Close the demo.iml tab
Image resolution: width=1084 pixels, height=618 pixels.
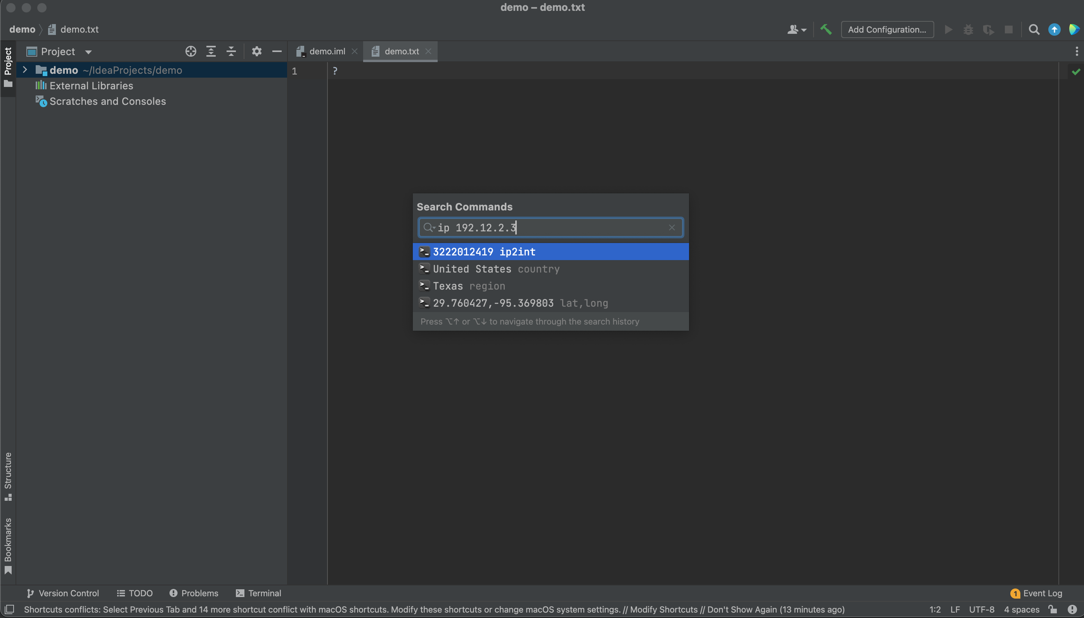tap(355, 51)
